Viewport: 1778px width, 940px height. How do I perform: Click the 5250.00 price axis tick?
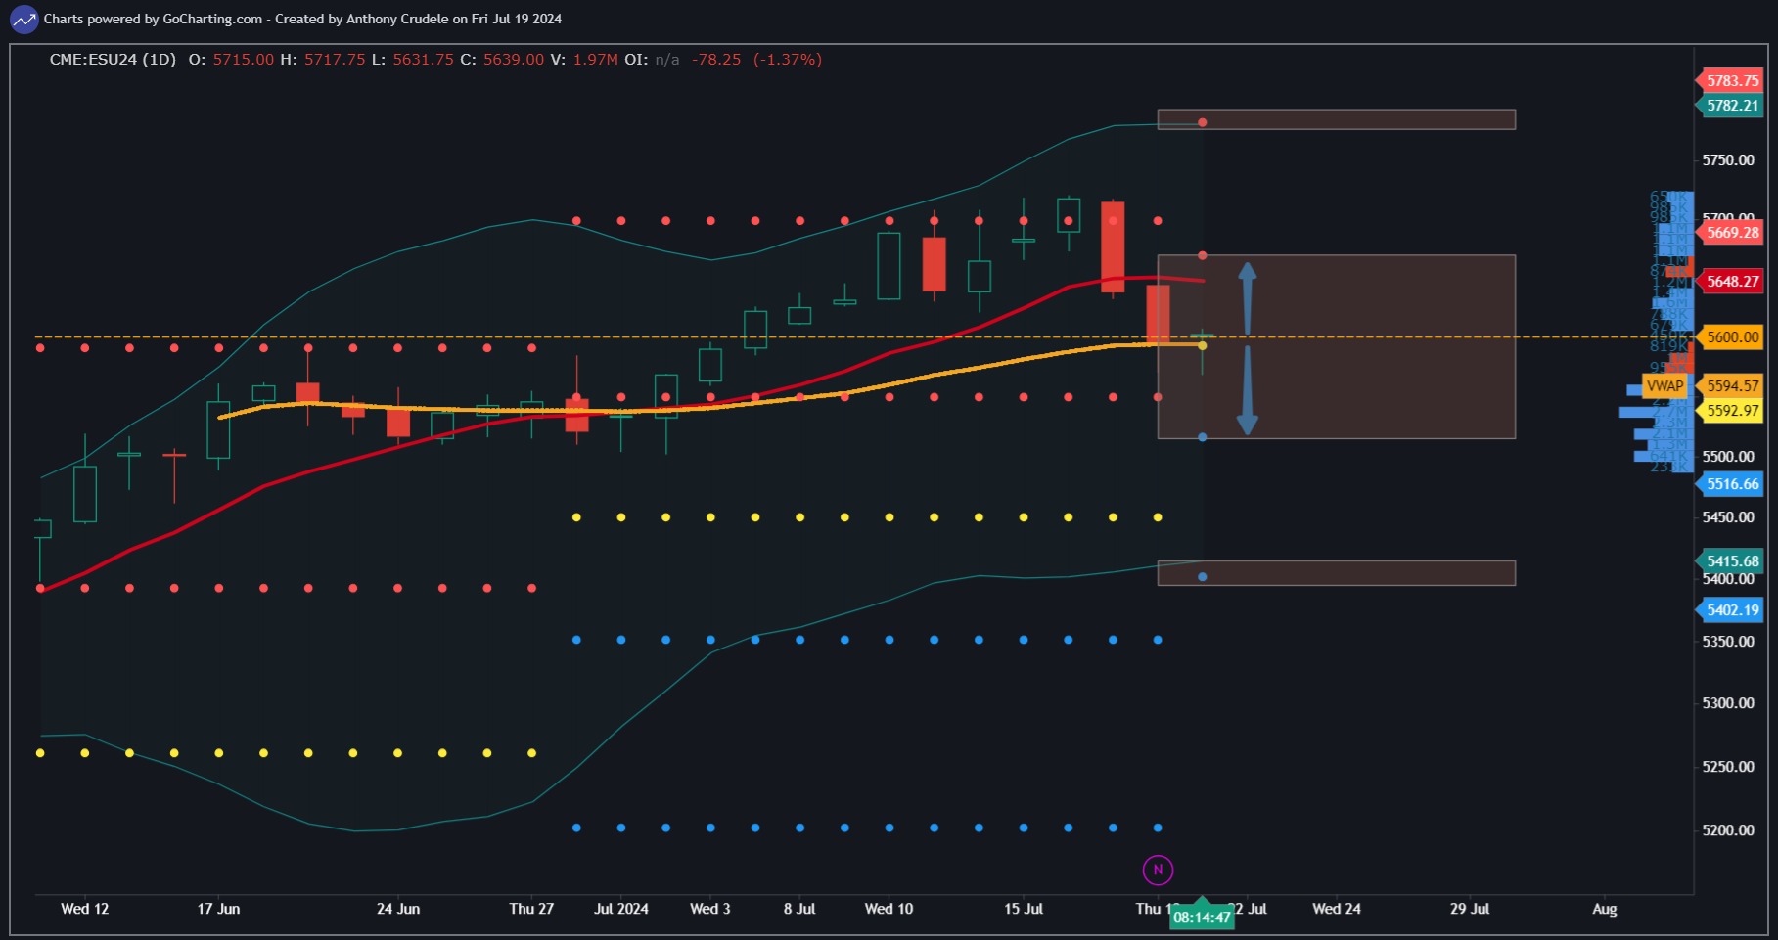(1728, 766)
